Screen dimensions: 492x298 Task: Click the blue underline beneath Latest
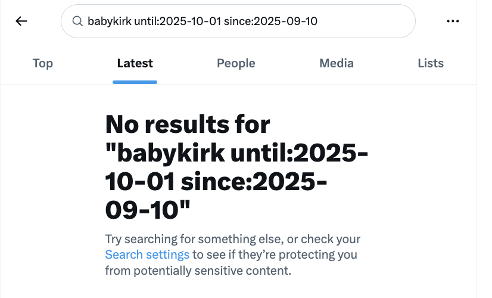[x=135, y=82]
